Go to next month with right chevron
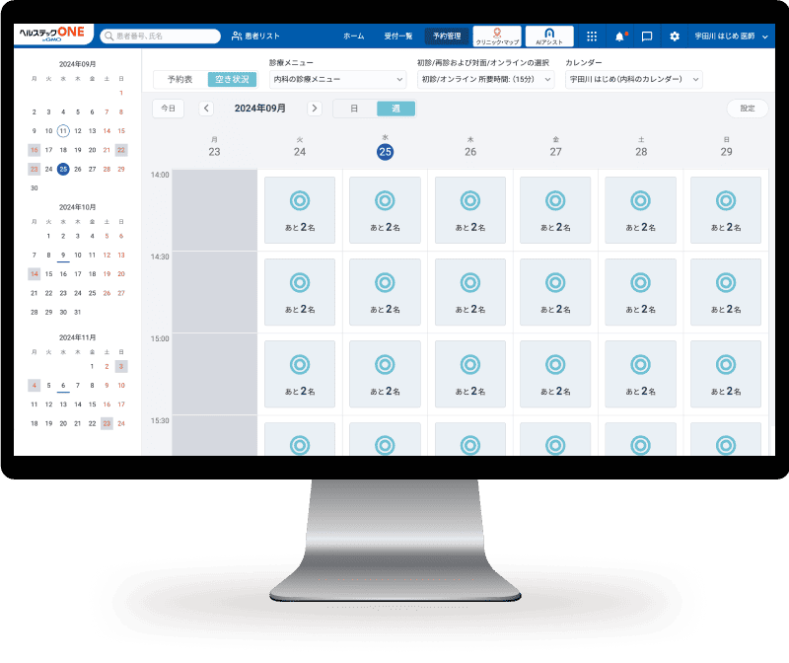 pos(315,109)
